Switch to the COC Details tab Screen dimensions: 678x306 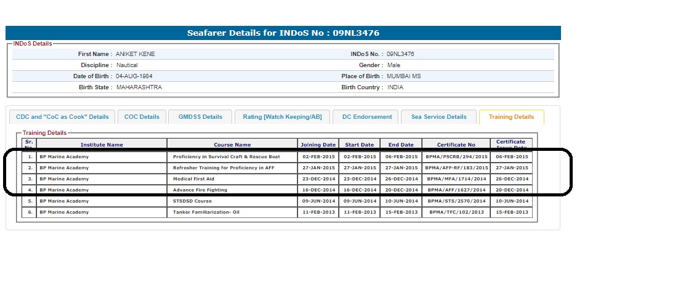coord(142,117)
